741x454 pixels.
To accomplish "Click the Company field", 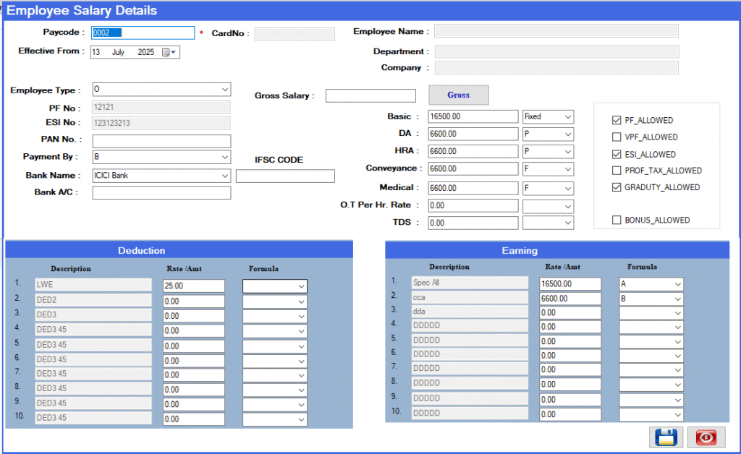I will pyautogui.click(x=556, y=67).
